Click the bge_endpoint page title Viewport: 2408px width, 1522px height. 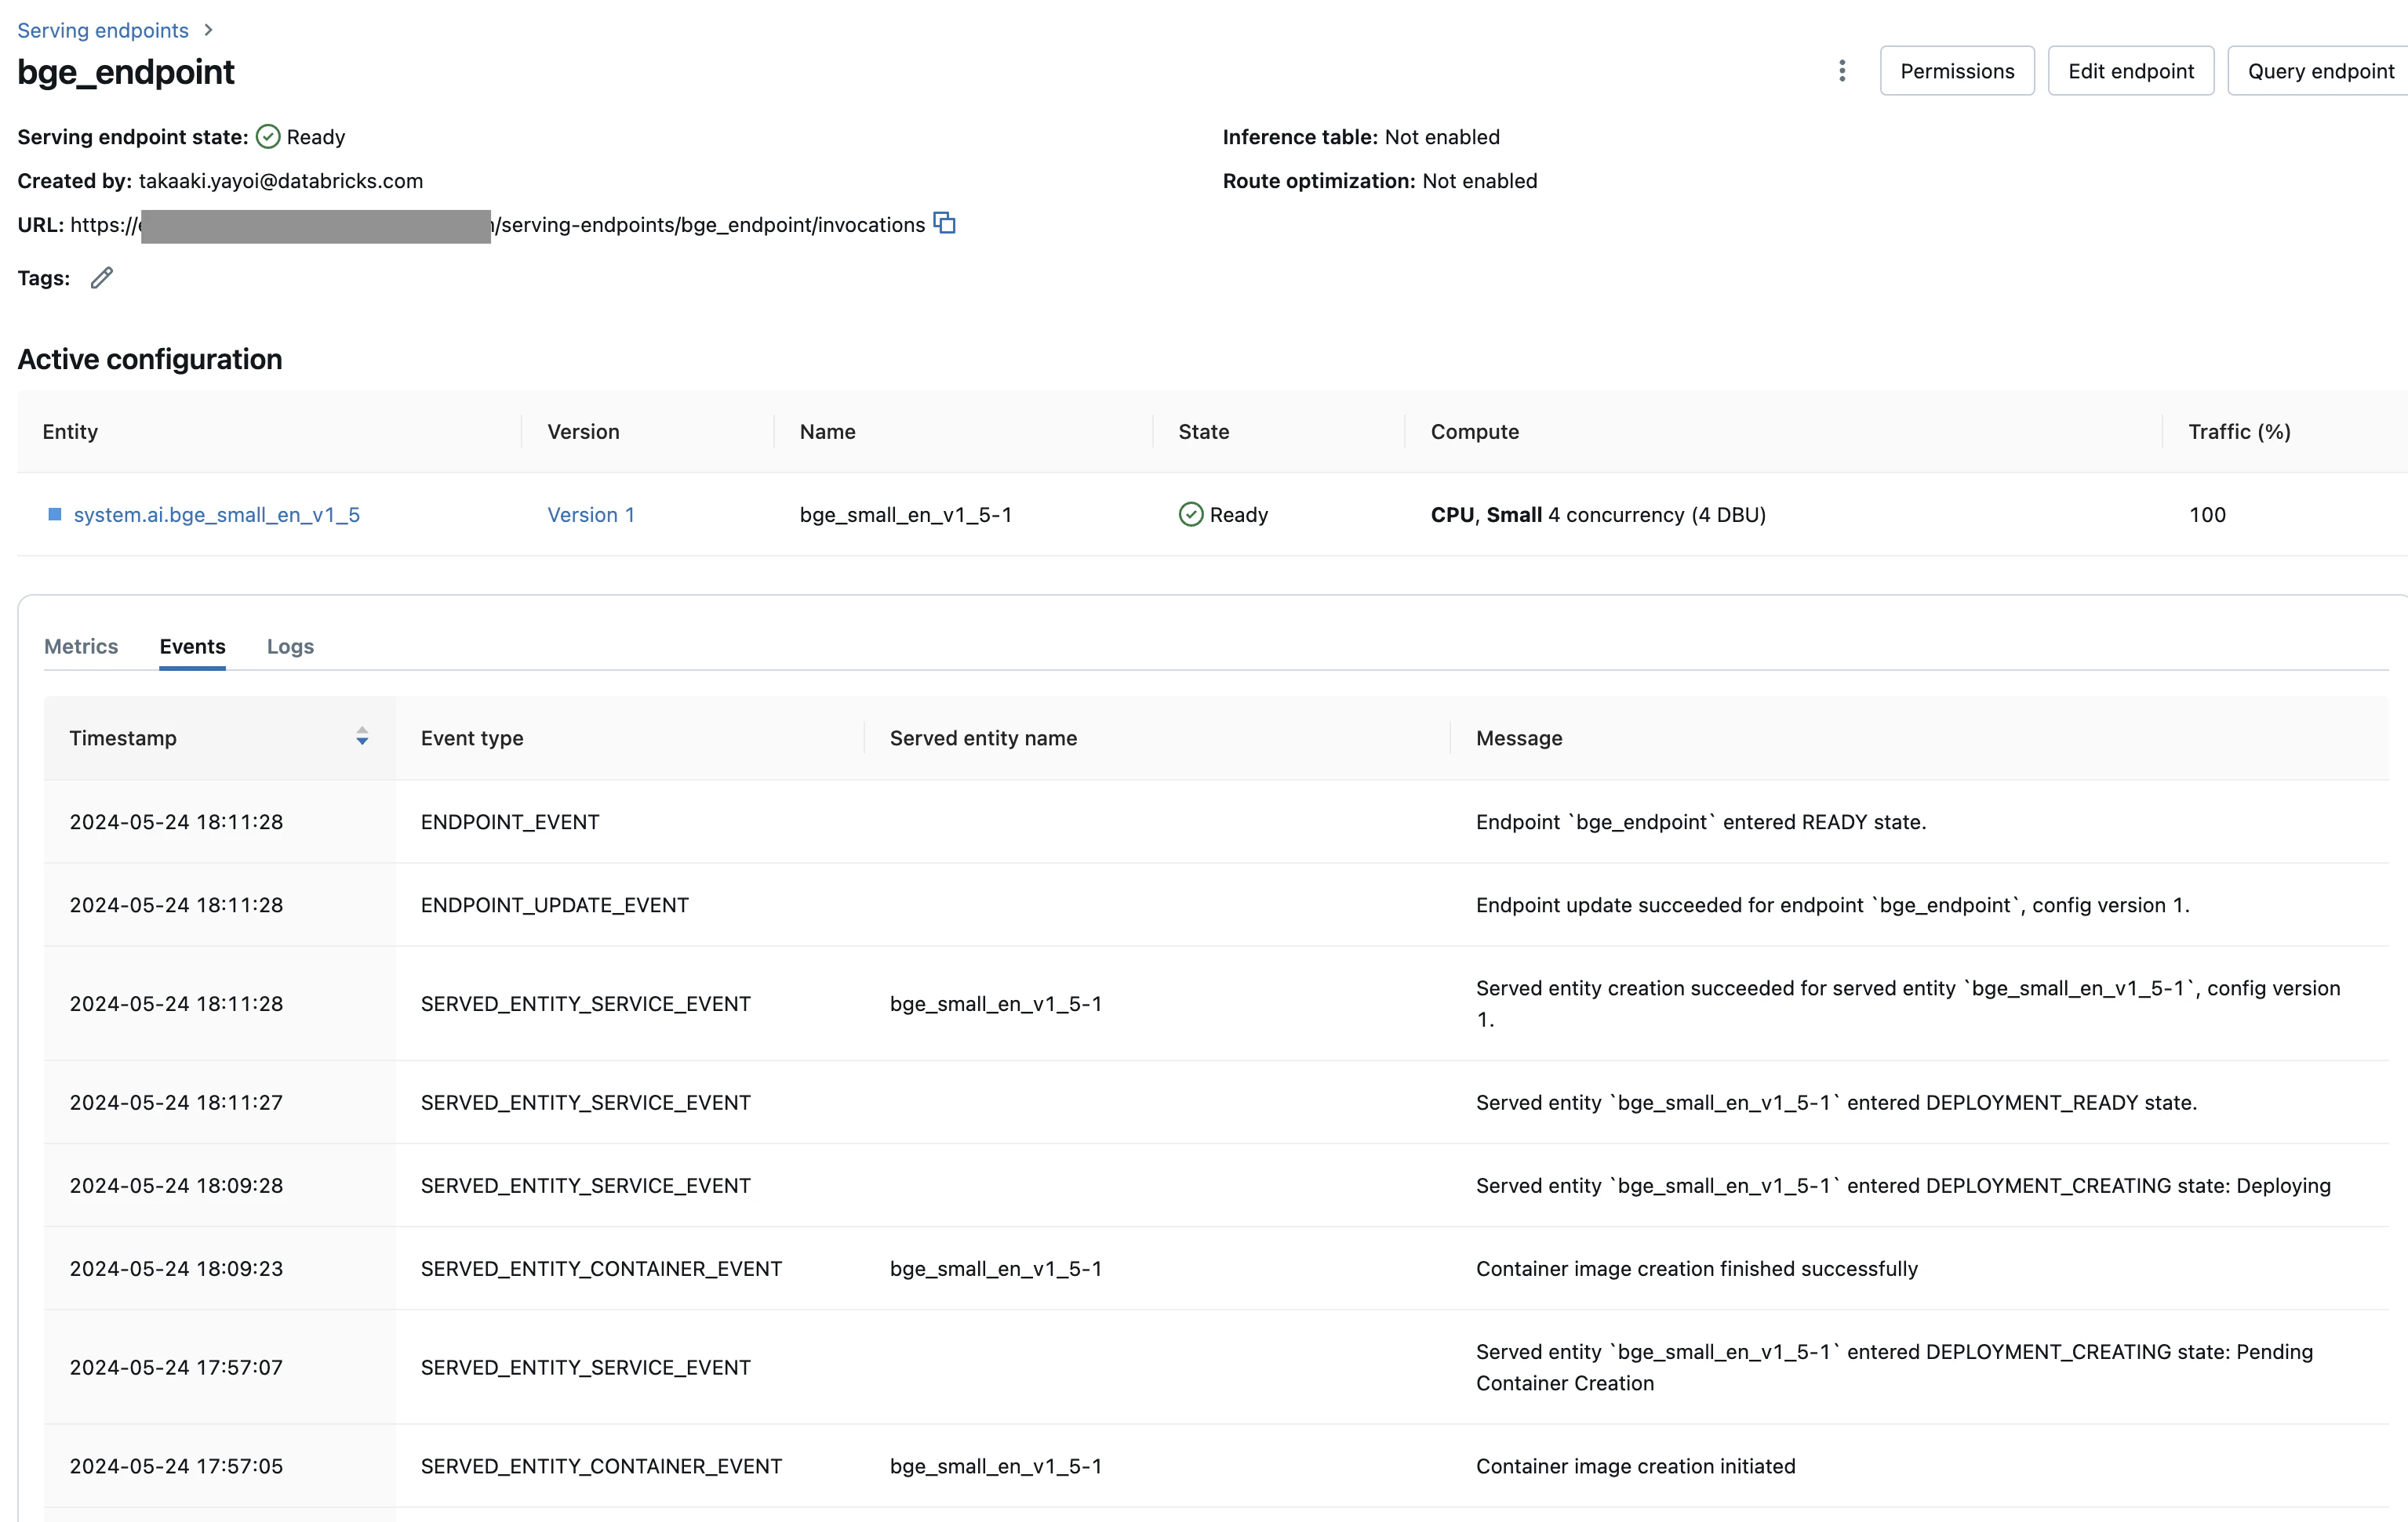[126, 72]
